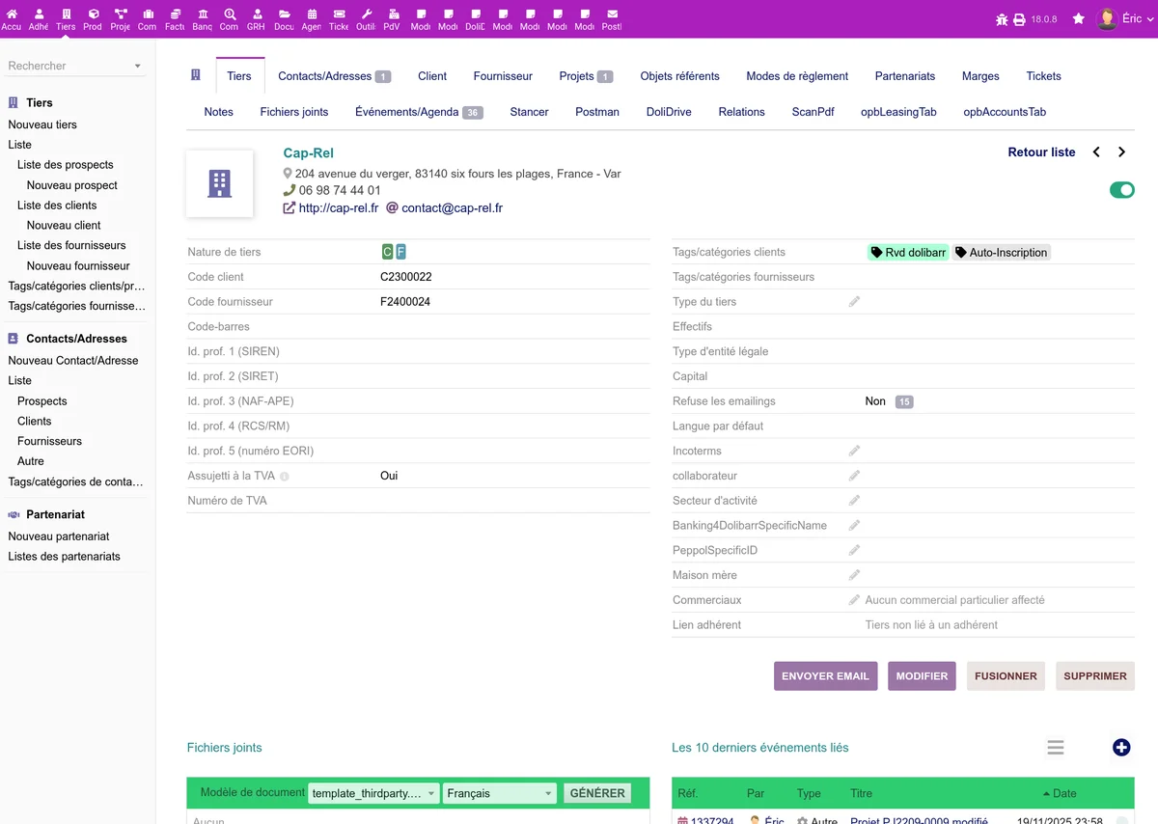Viewport: 1158px width, 824px height.
Task: Click the pencil icon beside Incoterms
Action: pos(854,451)
